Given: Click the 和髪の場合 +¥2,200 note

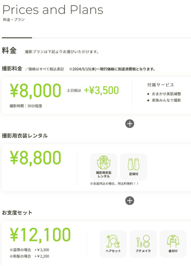Looking at the screenshot, I should [29, 256].
